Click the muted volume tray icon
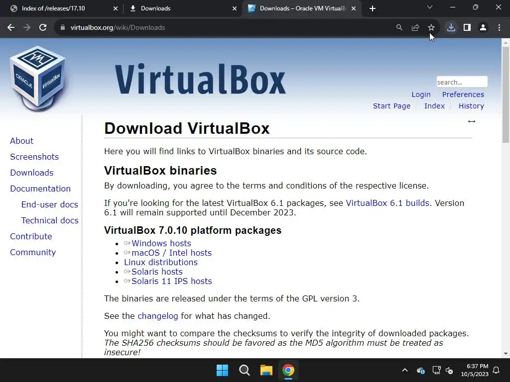The image size is (510, 382). [450, 370]
